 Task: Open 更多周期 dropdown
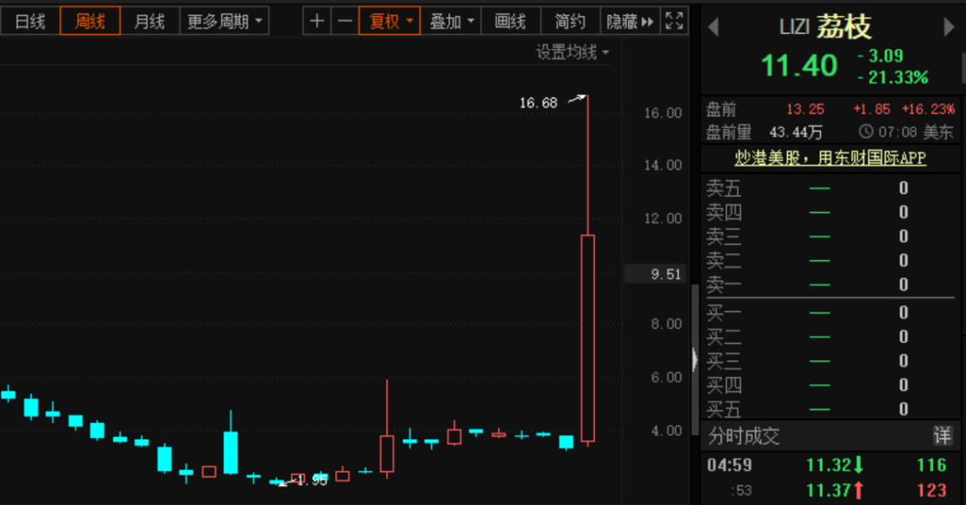[225, 21]
